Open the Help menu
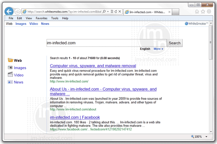 click(65, 18)
